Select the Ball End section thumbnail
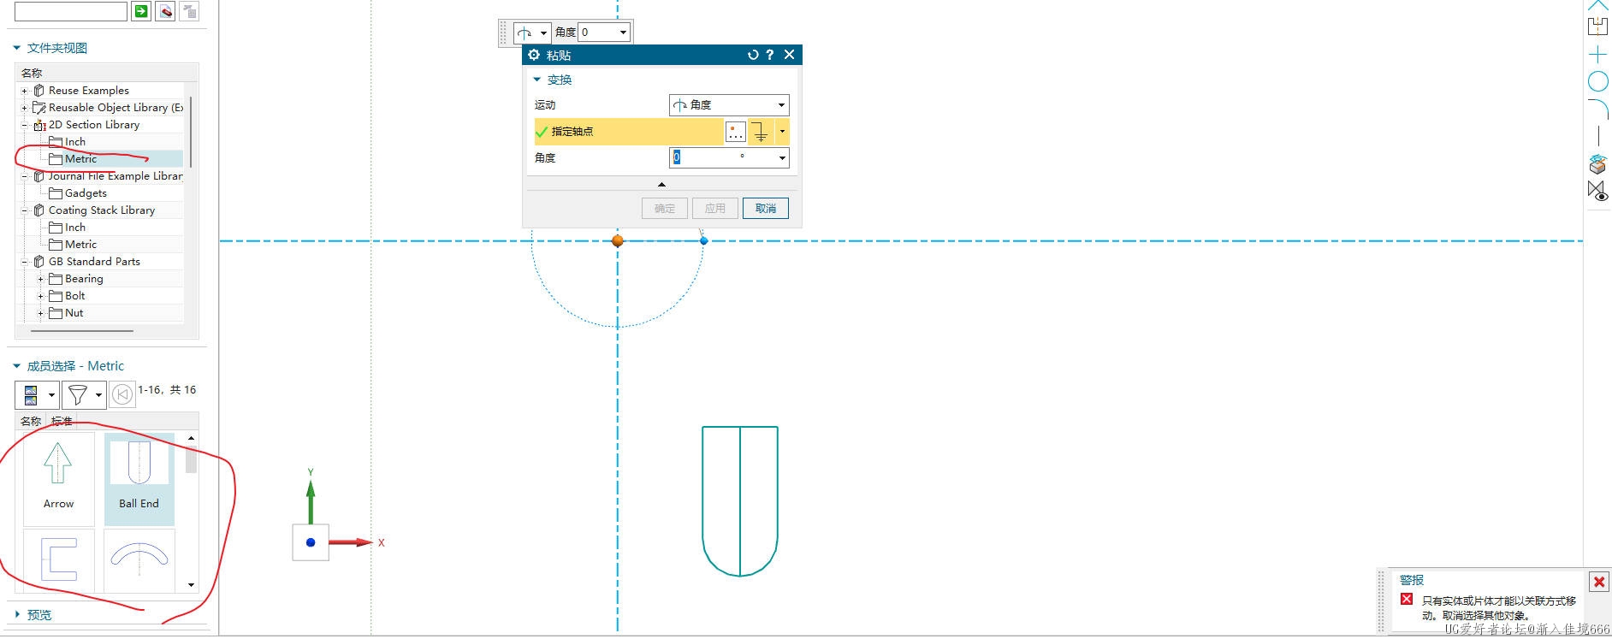The height and width of the screenshot is (639, 1612). [139, 478]
